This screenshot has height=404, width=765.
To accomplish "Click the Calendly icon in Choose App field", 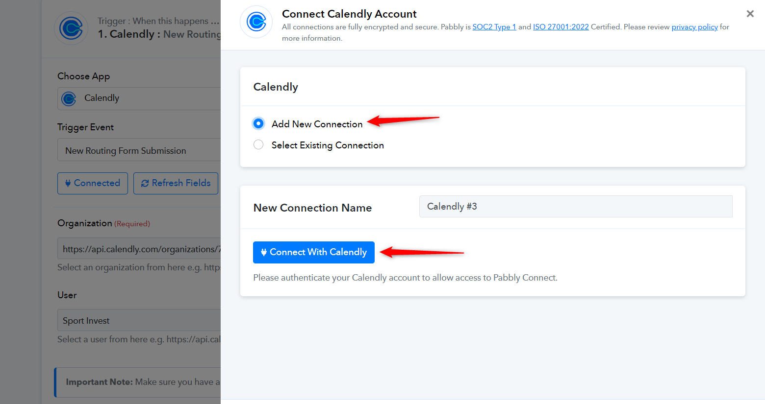I will coord(69,98).
